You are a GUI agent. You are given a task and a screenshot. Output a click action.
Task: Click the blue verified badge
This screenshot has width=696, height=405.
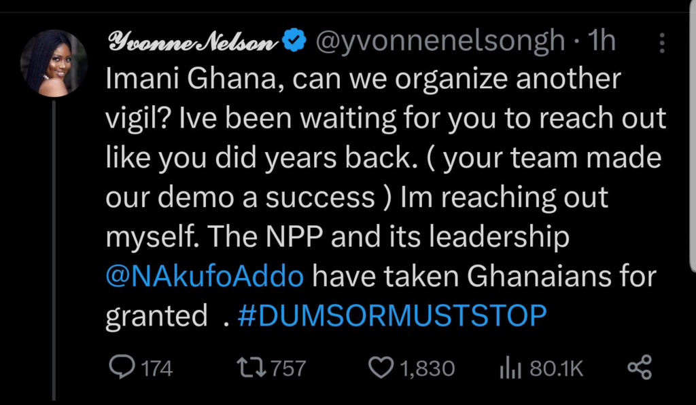294,43
